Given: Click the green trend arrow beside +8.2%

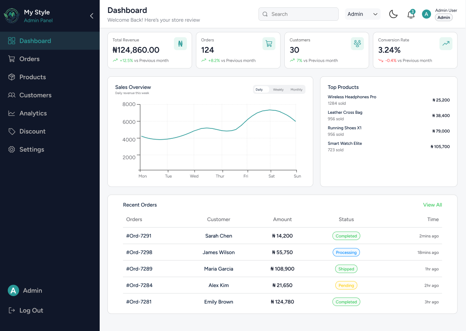Looking at the screenshot, I should click(x=204, y=60).
